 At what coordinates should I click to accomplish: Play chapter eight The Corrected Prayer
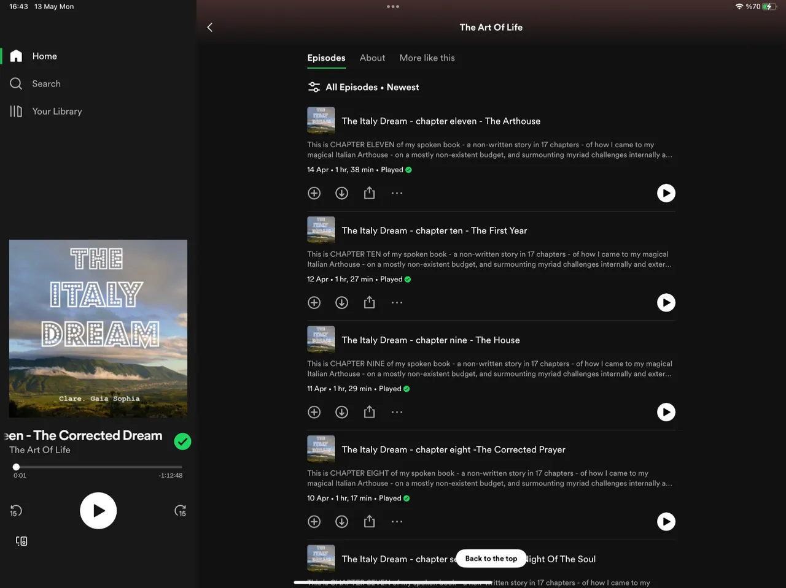click(666, 521)
